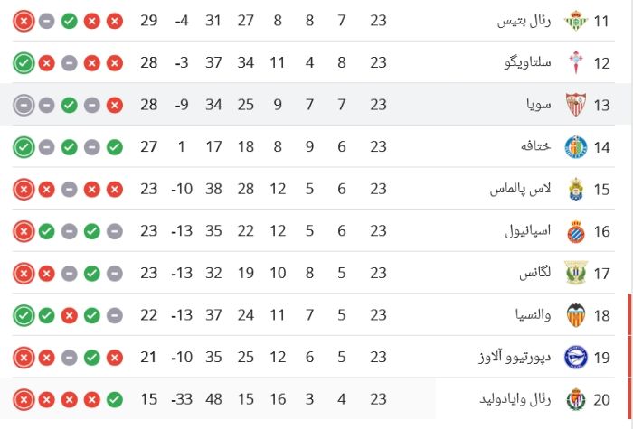Click the Las Palmas club crest
The image size is (633, 429).
[576, 189]
